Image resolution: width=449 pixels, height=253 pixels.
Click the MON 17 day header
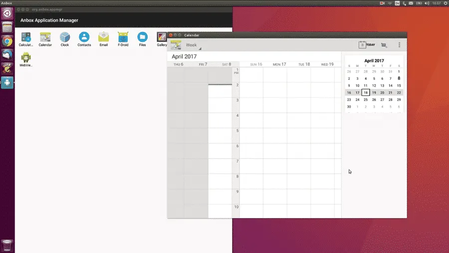tap(279, 64)
